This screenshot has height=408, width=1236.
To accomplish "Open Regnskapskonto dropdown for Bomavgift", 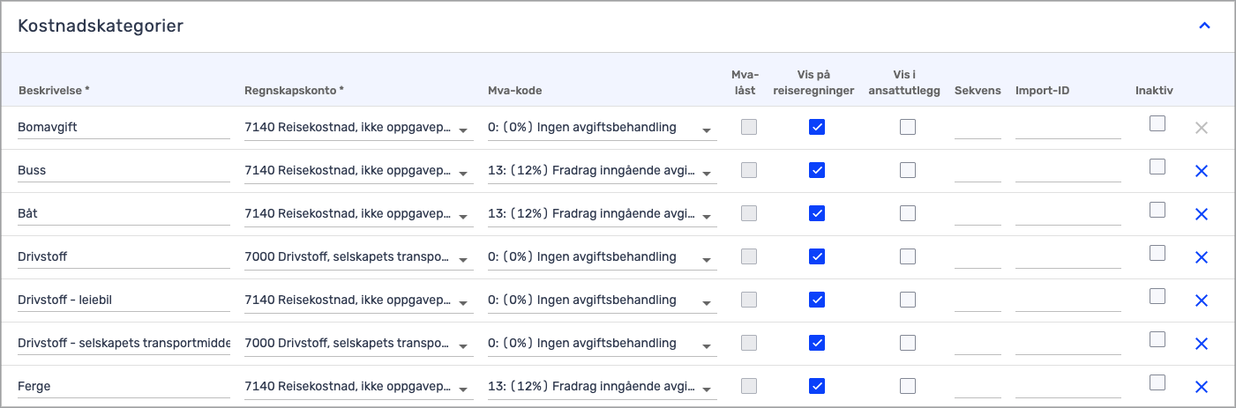I will pos(357,128).
